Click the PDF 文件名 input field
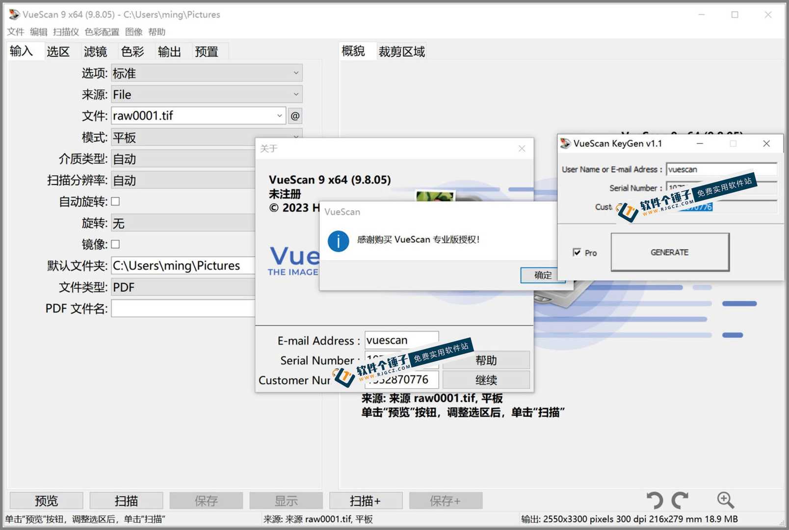This screenshot has height=530, width=789. tap(183, 309)
